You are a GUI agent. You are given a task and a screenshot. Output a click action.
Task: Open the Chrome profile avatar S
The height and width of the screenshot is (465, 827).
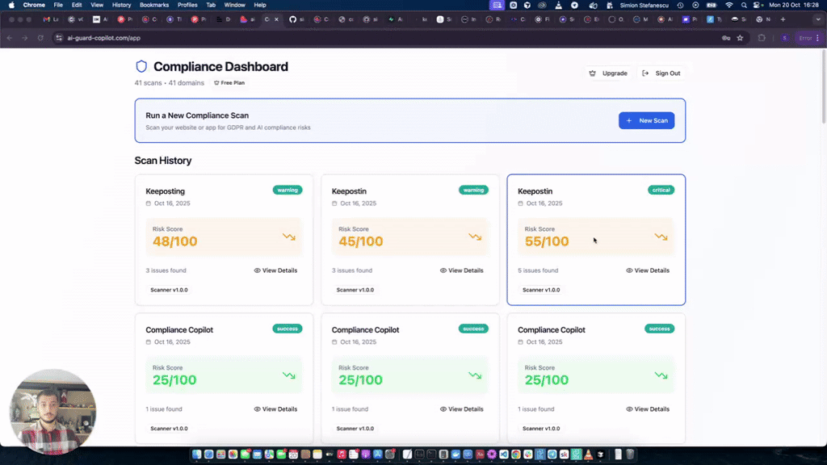coord(785,38)
